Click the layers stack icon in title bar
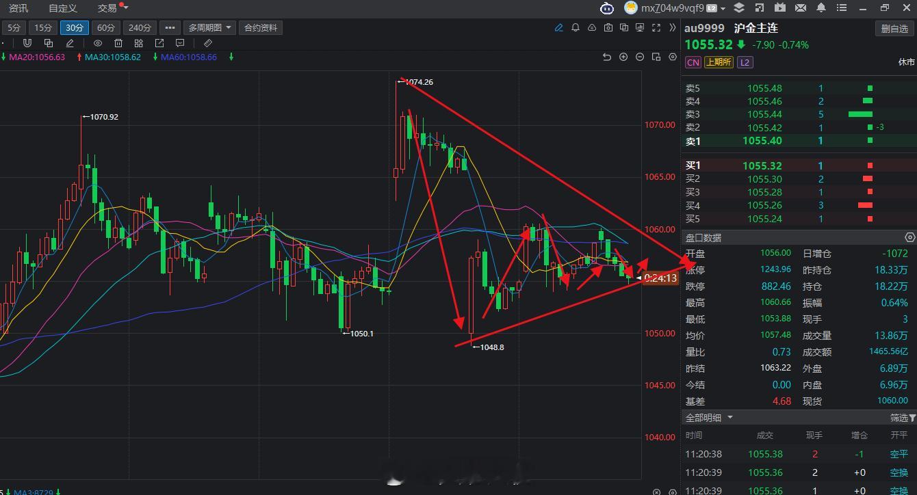Image resolution: width=917 pixels, height=495 pixels. [739, 8]
